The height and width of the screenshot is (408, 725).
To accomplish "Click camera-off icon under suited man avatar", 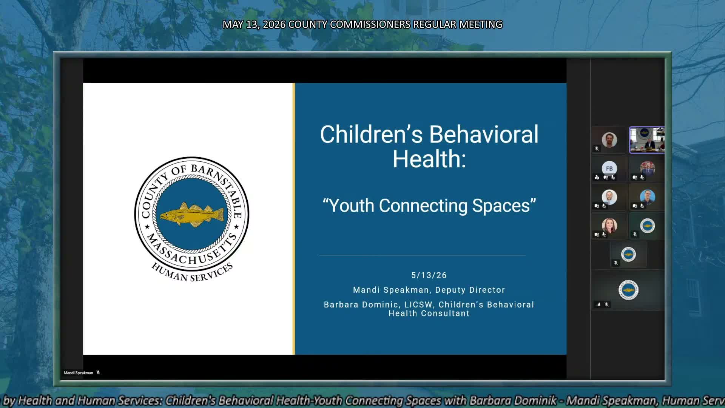I will coord(635,177).
